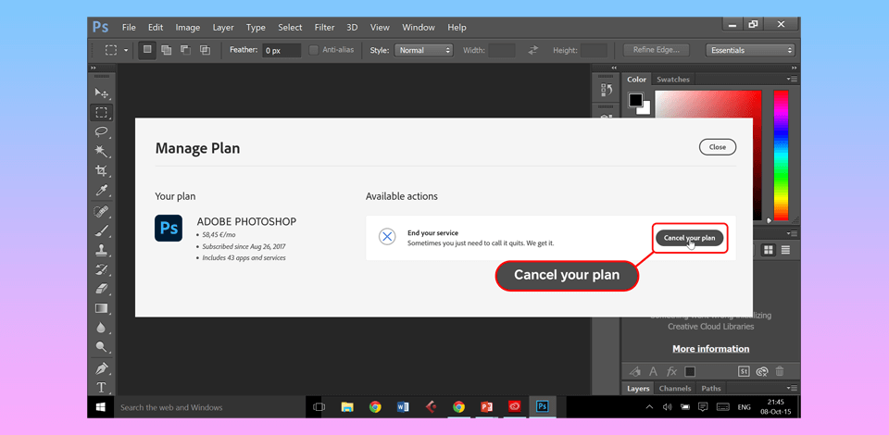
Task: Close the Manage Plan dialog
Action: click(x=717, y=147)
